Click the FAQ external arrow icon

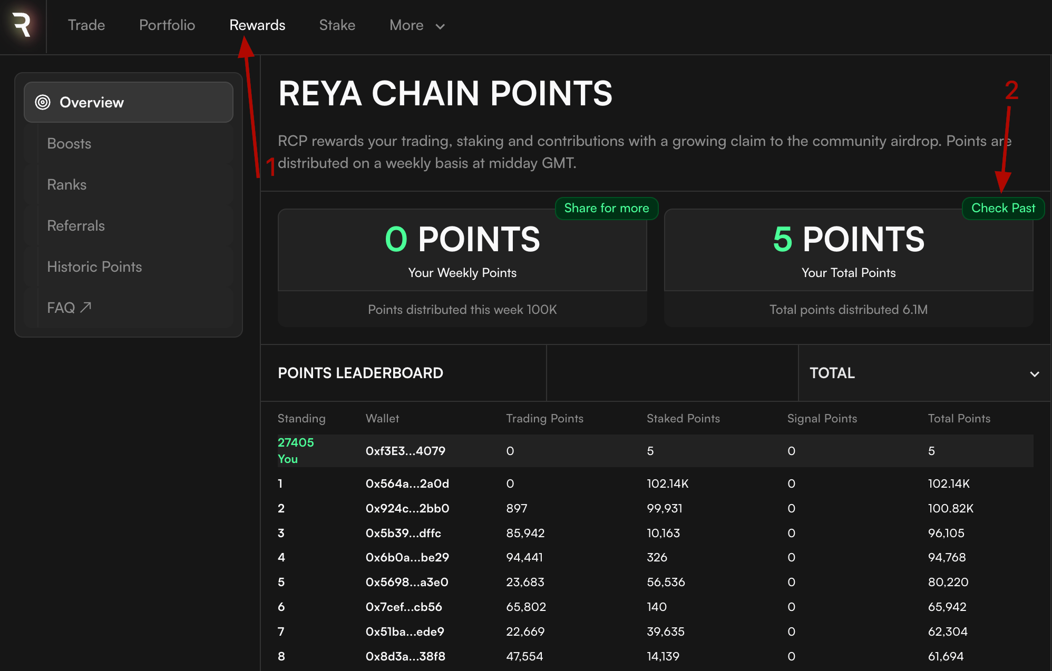click(x=86, y=307)
